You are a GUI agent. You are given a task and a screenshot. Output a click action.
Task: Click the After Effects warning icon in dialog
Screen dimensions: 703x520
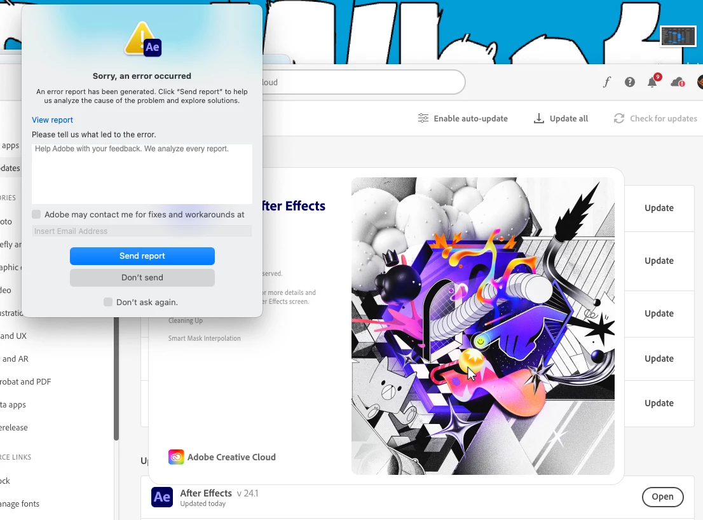[142, 39]
